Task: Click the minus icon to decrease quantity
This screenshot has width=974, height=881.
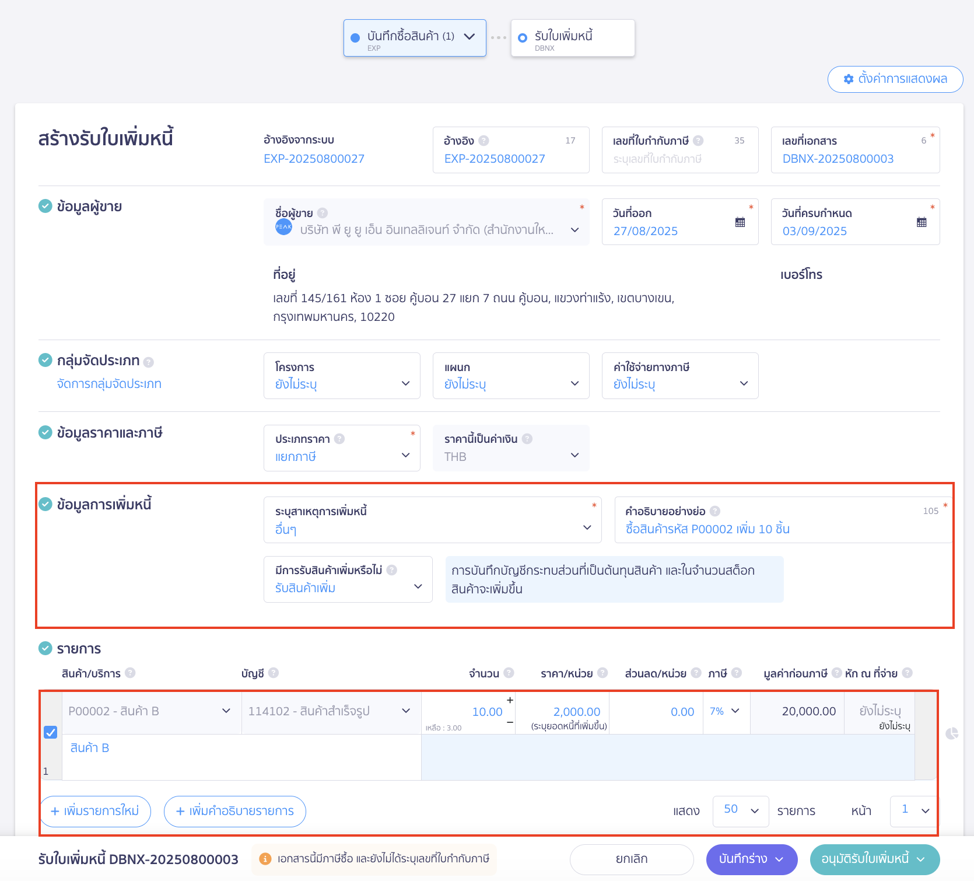Action: 510,722
